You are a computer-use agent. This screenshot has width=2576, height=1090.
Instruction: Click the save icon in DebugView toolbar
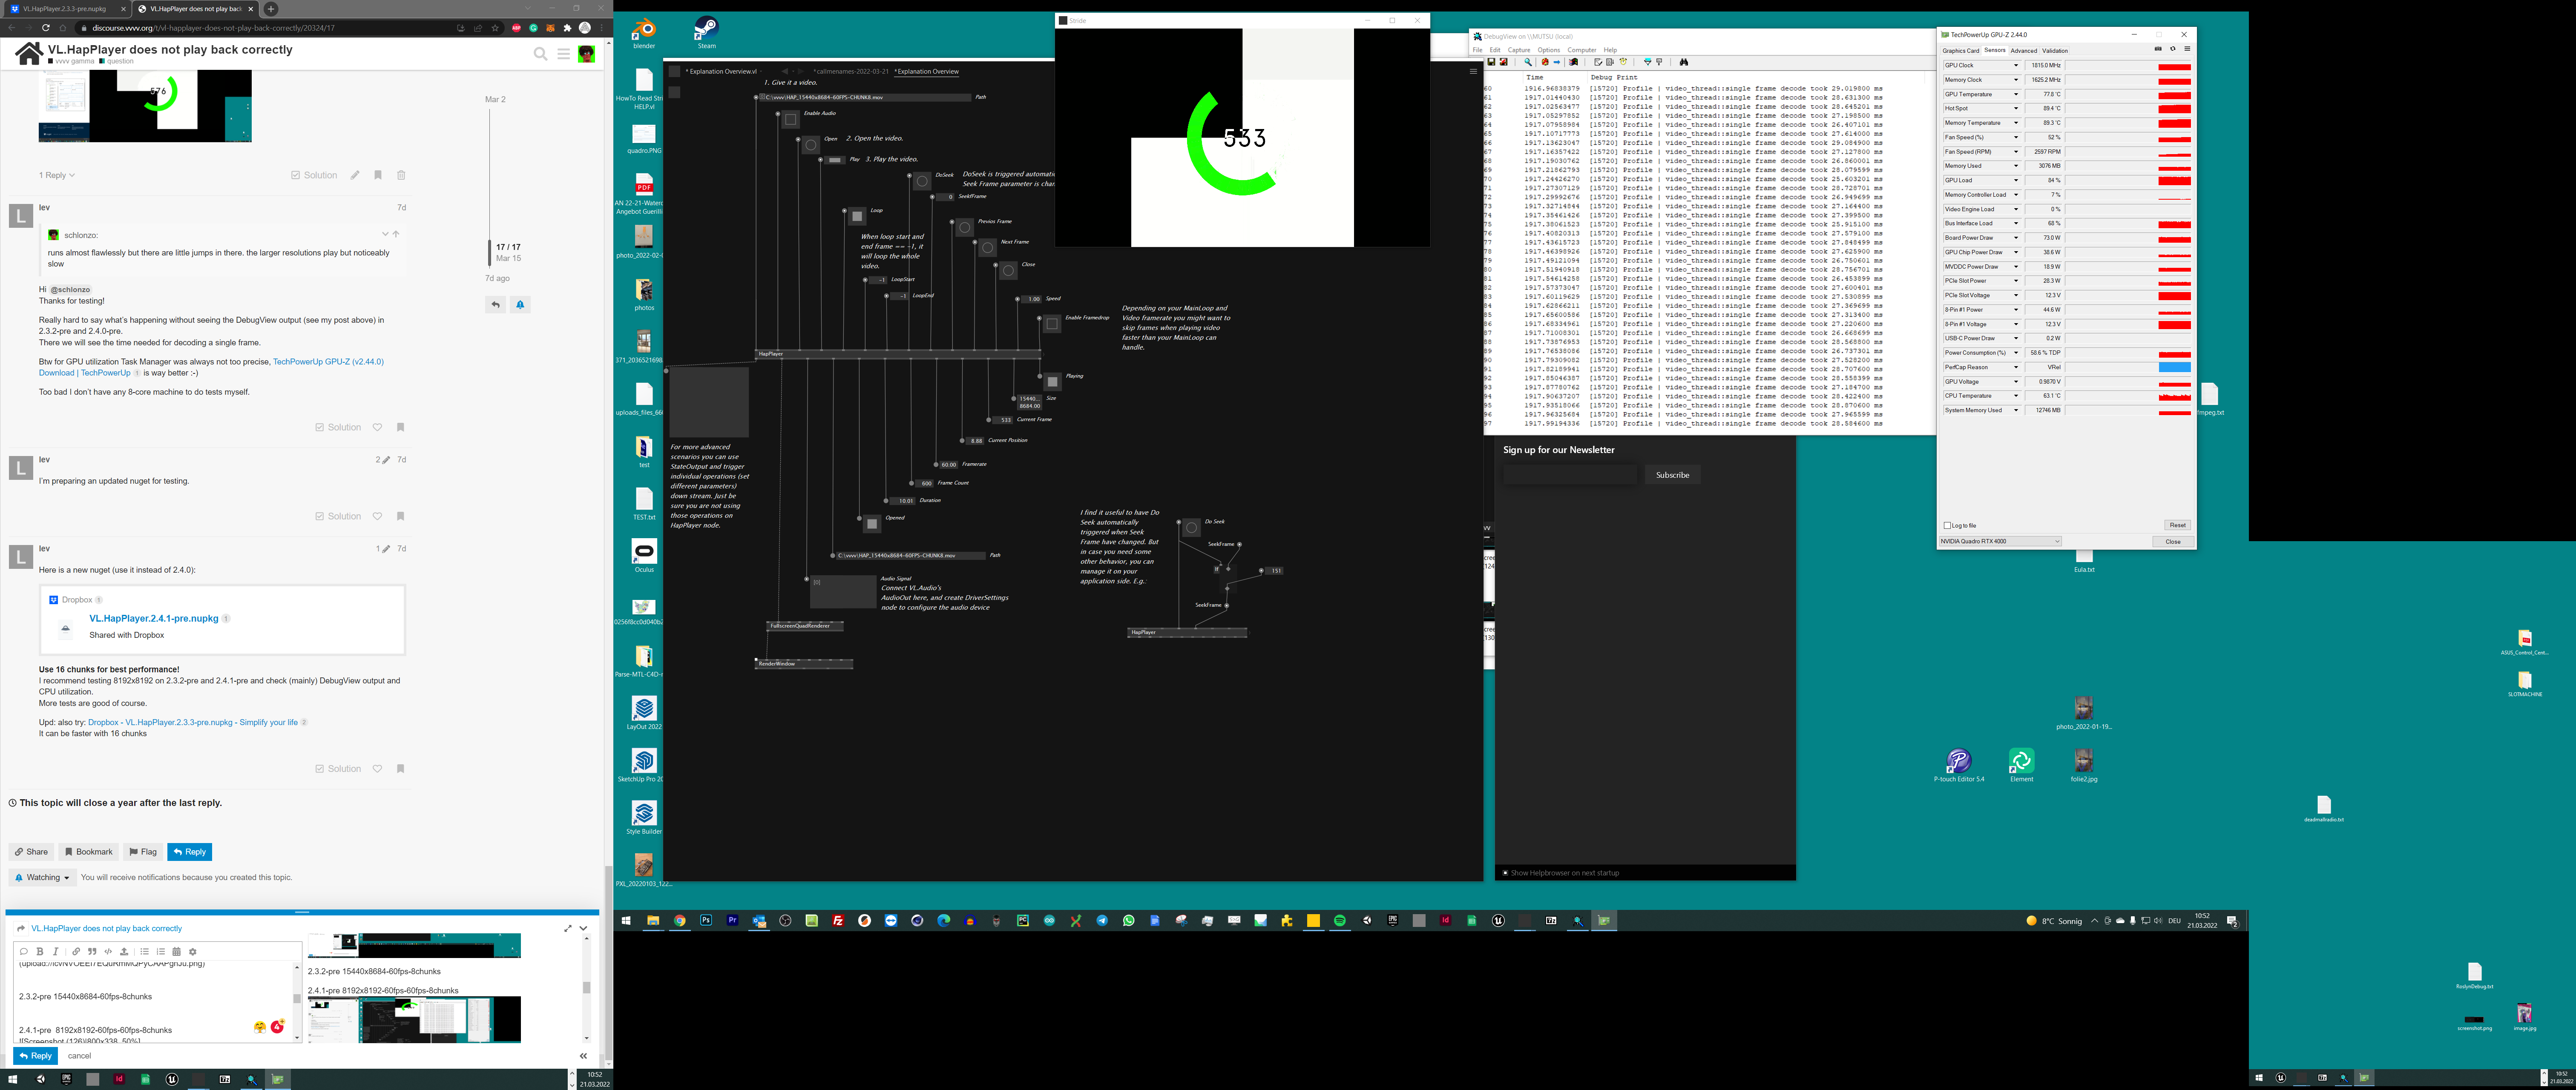1491,62
